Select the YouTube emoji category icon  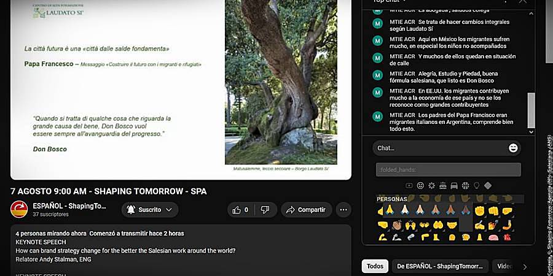409,185
